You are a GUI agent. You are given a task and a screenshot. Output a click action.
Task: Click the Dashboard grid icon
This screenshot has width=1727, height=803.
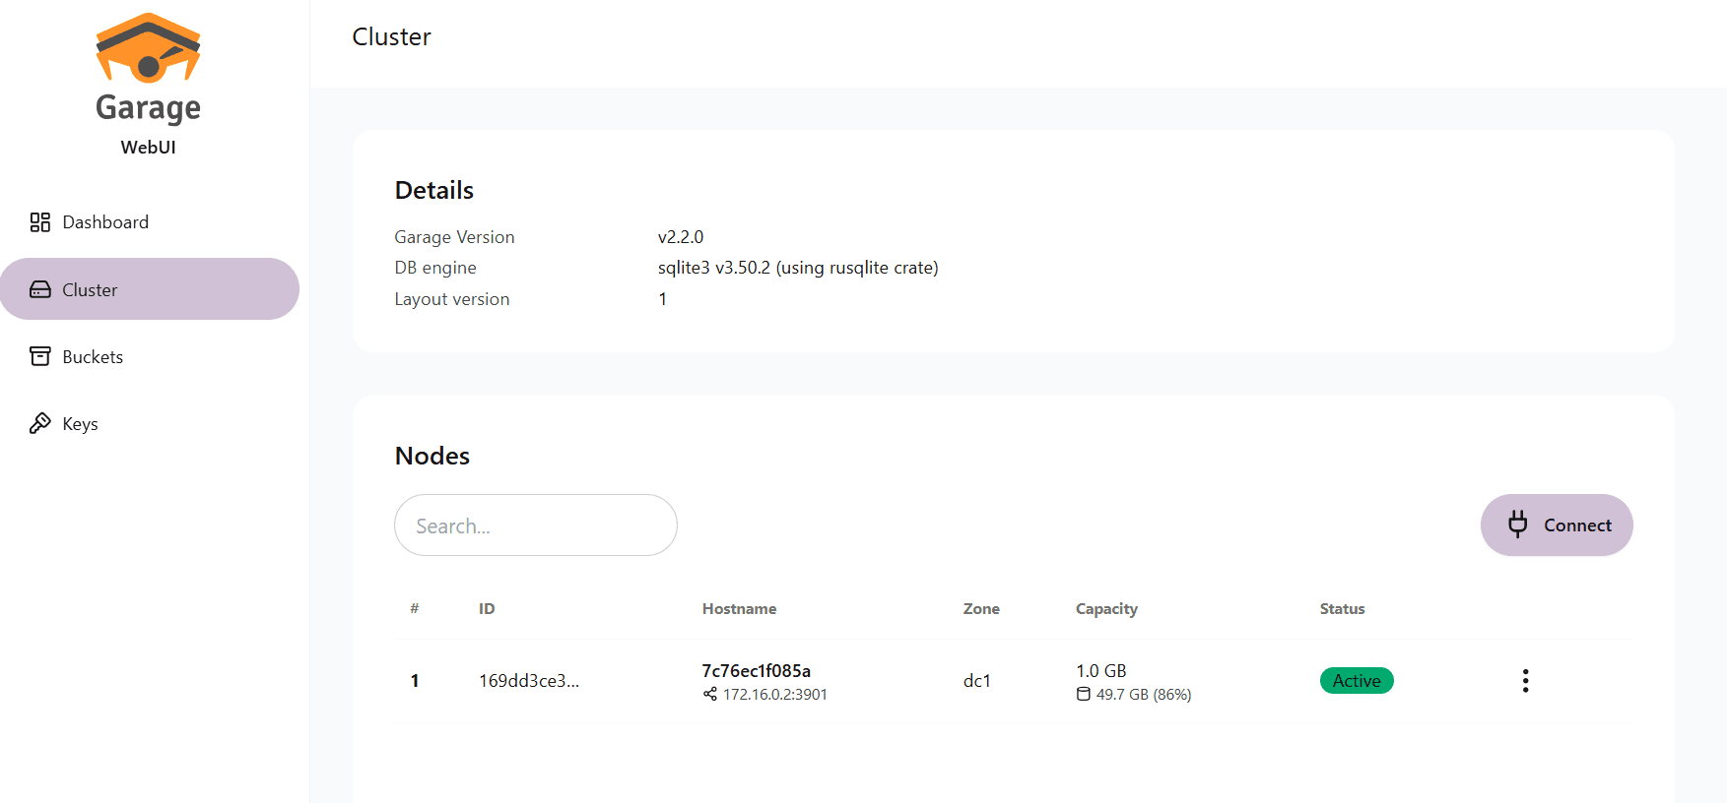pyautogui.click(x=39, y=222)
